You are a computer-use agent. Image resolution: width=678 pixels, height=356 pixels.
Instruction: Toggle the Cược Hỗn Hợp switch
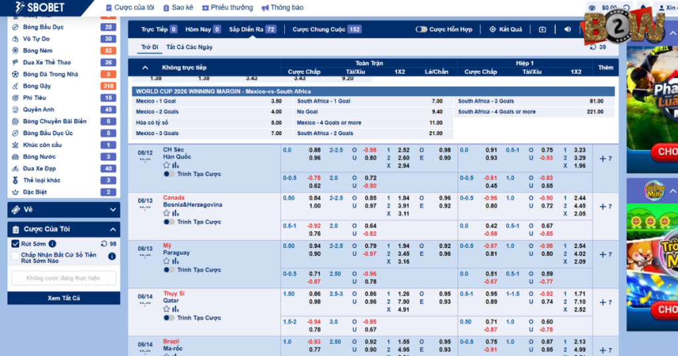tap(420, 29)
